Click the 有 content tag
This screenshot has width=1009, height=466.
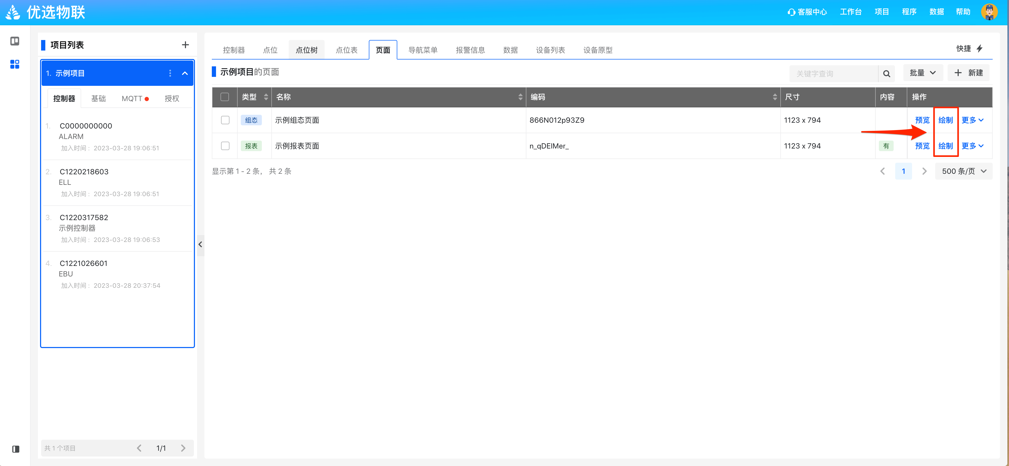(886, 146)
